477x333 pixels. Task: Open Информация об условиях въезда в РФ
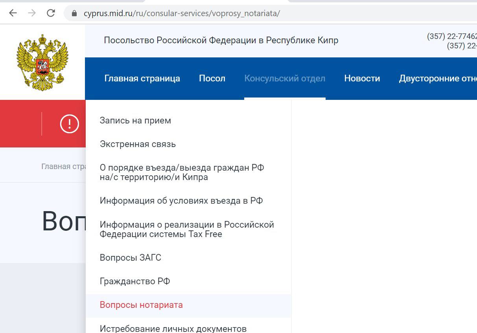181,201
